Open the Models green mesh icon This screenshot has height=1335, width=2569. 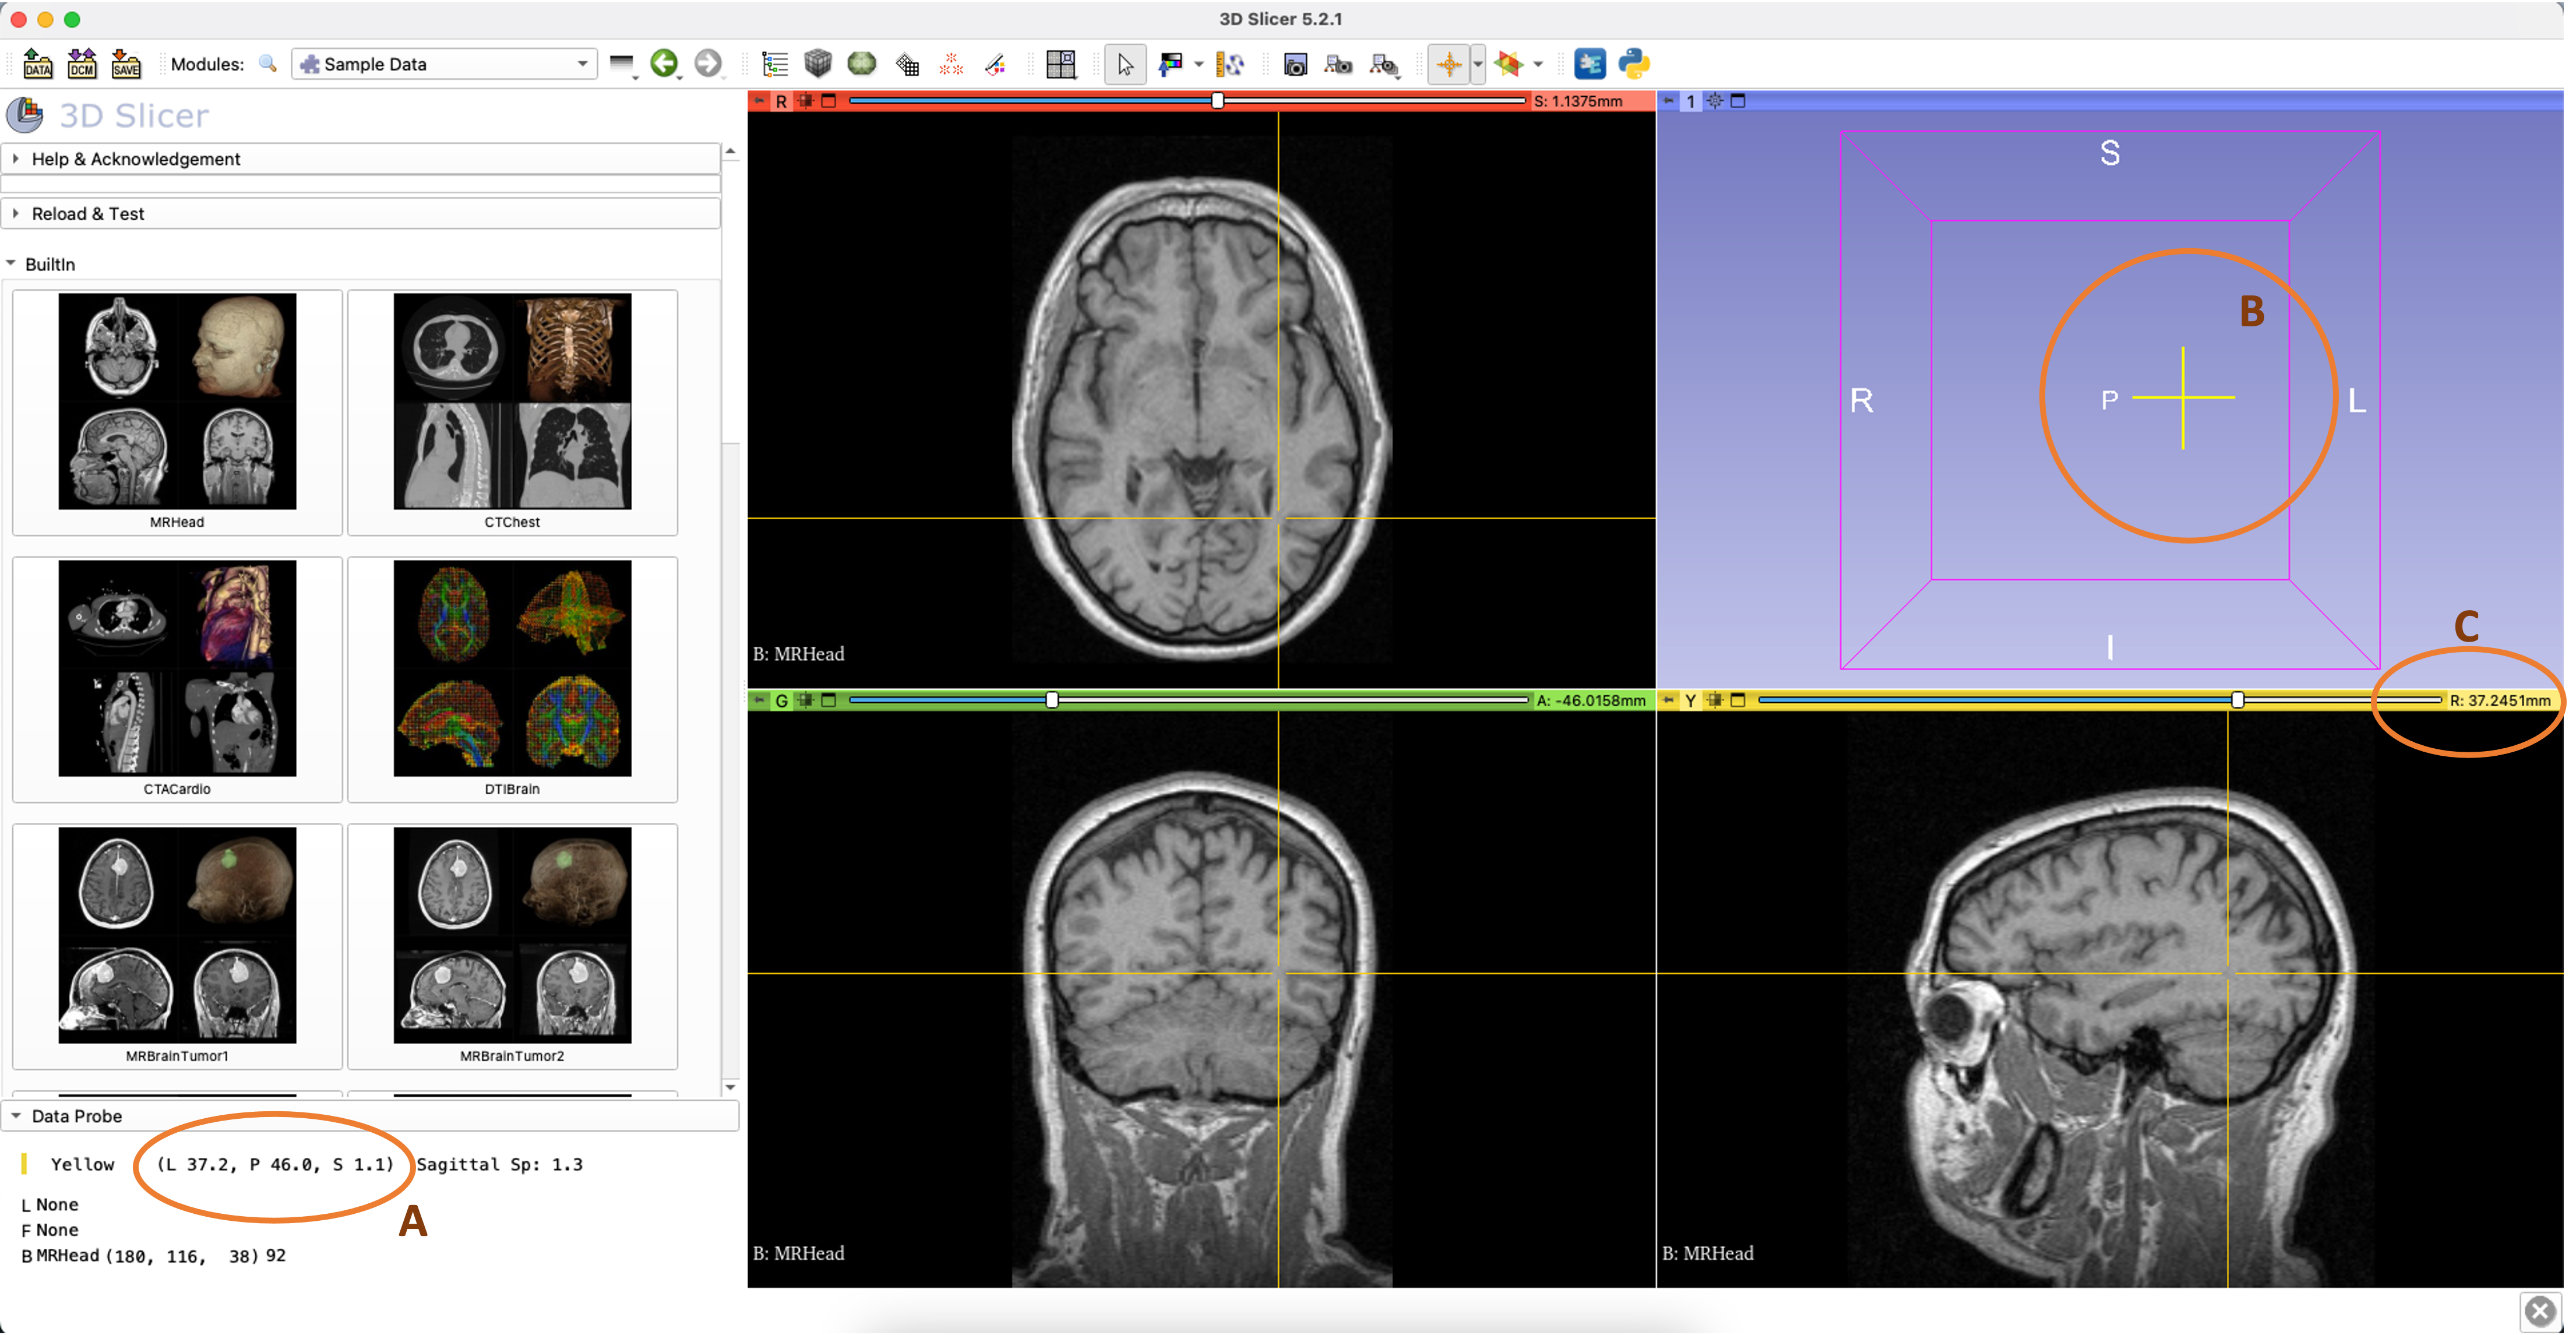pos(862,64)
